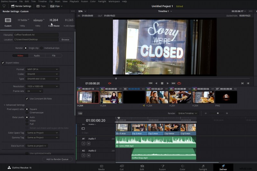
Task: Open Render Settings panel options (three dots)
Action: 73,11
